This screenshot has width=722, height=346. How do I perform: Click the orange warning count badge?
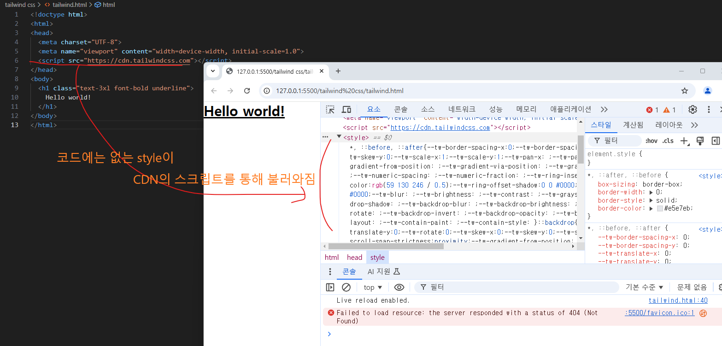coord(669,110)
